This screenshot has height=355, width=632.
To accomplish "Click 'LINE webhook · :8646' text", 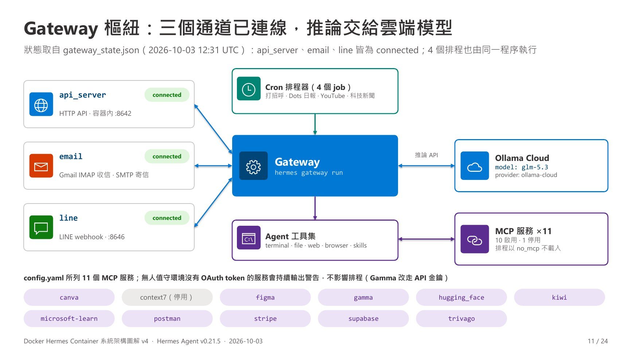I will click(92, 237).
